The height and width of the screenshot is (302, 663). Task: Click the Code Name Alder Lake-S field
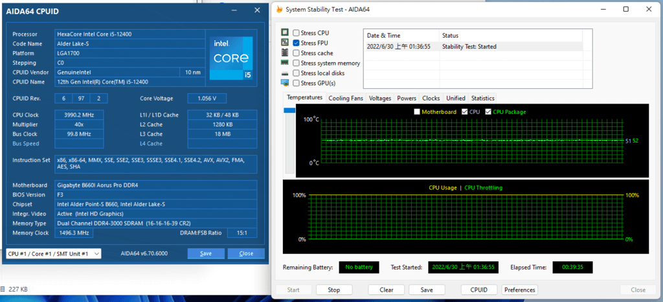pos(129,43)
